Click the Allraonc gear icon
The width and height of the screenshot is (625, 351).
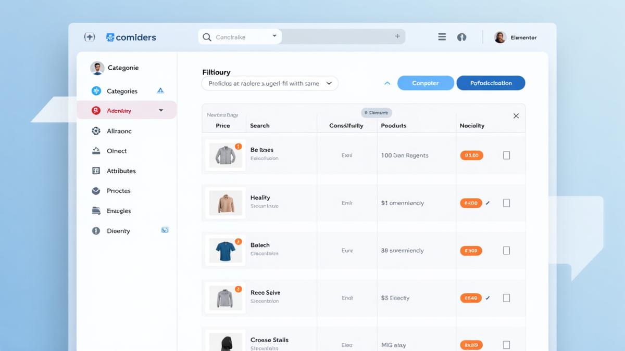click(96, 131)
